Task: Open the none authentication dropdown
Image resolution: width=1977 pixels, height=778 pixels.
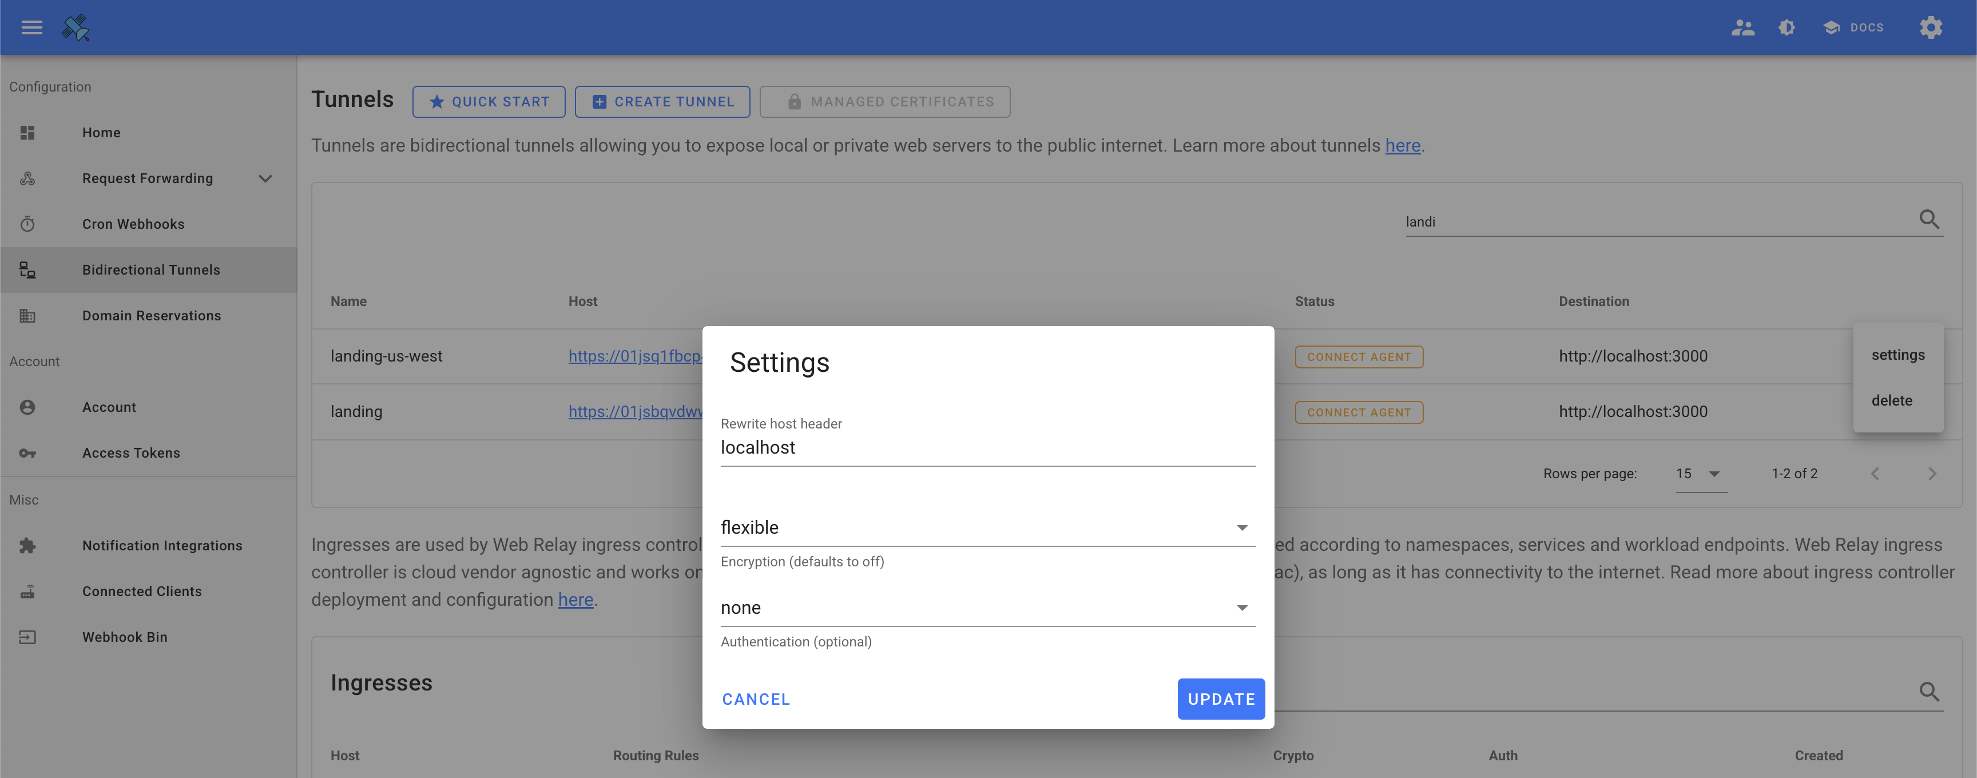Action: [987, 608]
